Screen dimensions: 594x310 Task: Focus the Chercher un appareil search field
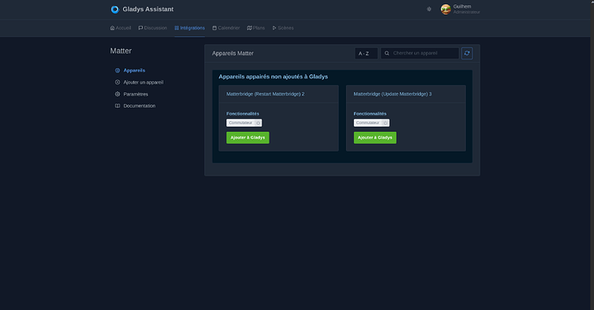420,53
